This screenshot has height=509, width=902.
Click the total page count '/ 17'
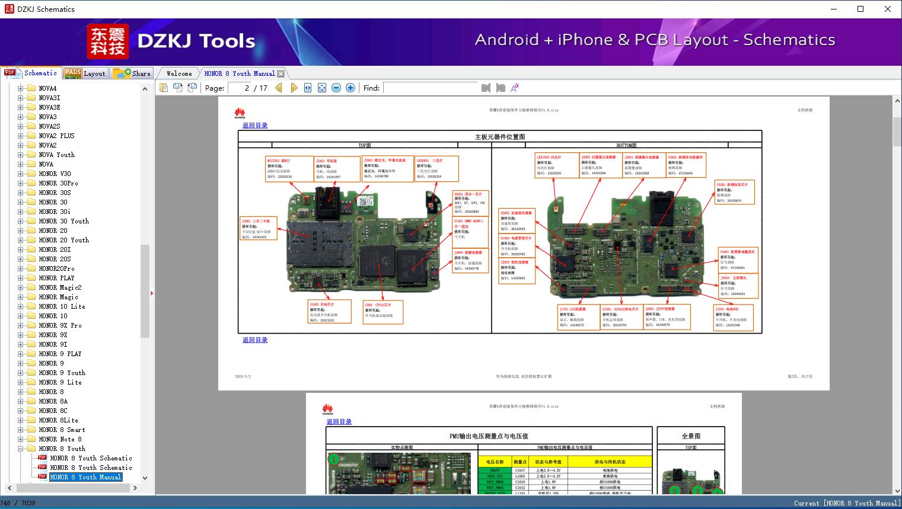coord(261,88)
